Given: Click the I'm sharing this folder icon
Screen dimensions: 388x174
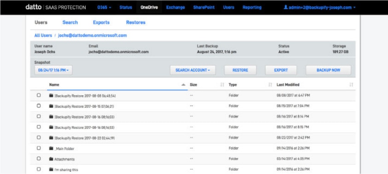Looking at the screenshot, I should point(51,169).
